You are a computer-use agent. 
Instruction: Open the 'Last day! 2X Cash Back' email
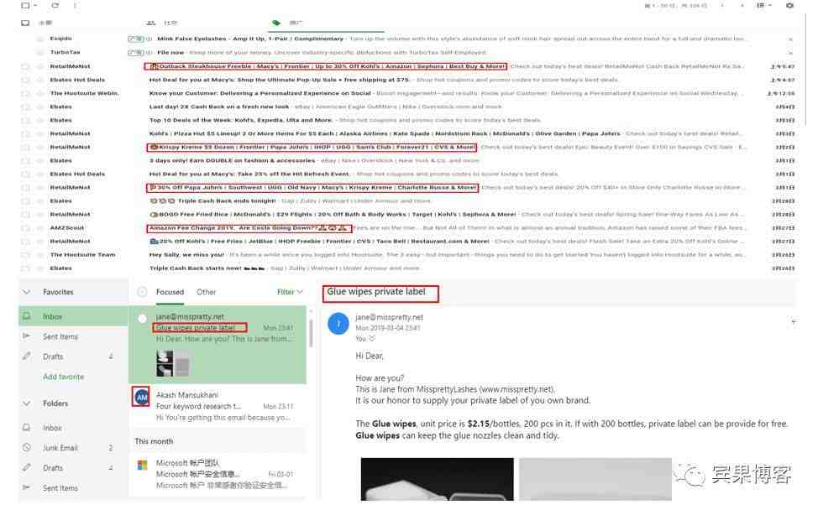(x=407, y=107)
